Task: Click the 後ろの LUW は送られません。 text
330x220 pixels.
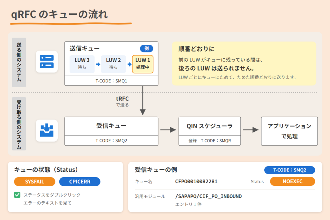Action: (217, 68)
